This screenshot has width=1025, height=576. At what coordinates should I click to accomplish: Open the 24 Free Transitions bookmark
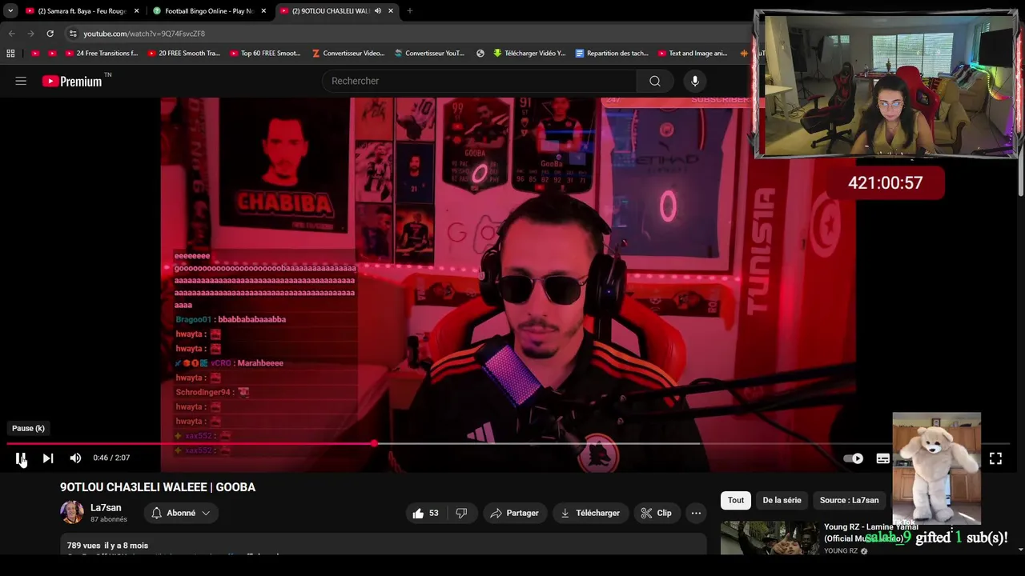(102, 54)
